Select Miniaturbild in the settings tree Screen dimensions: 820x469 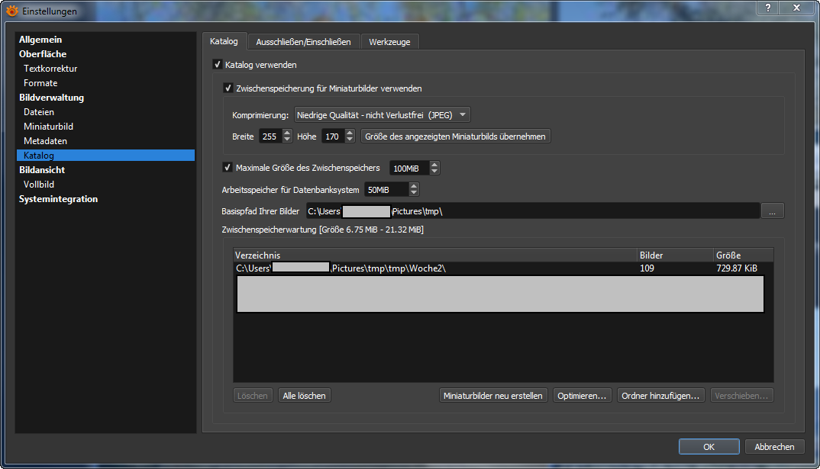tap(48, 127)
